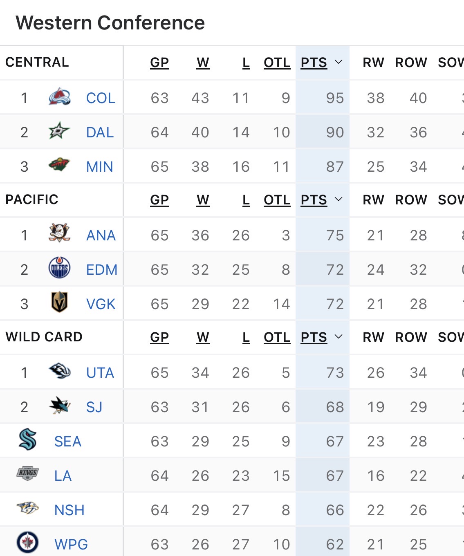The image size is (464, 556).
Task: Sort Wild Card table by W column
Action: click(203, 337)
